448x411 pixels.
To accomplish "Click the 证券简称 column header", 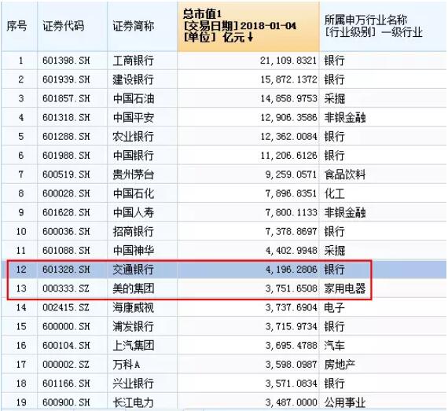I will coord(142,27).
